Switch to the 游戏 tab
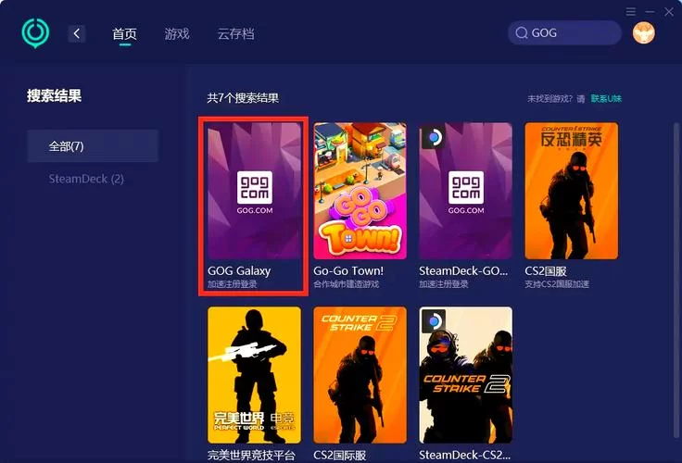 (x=177, y=33)
